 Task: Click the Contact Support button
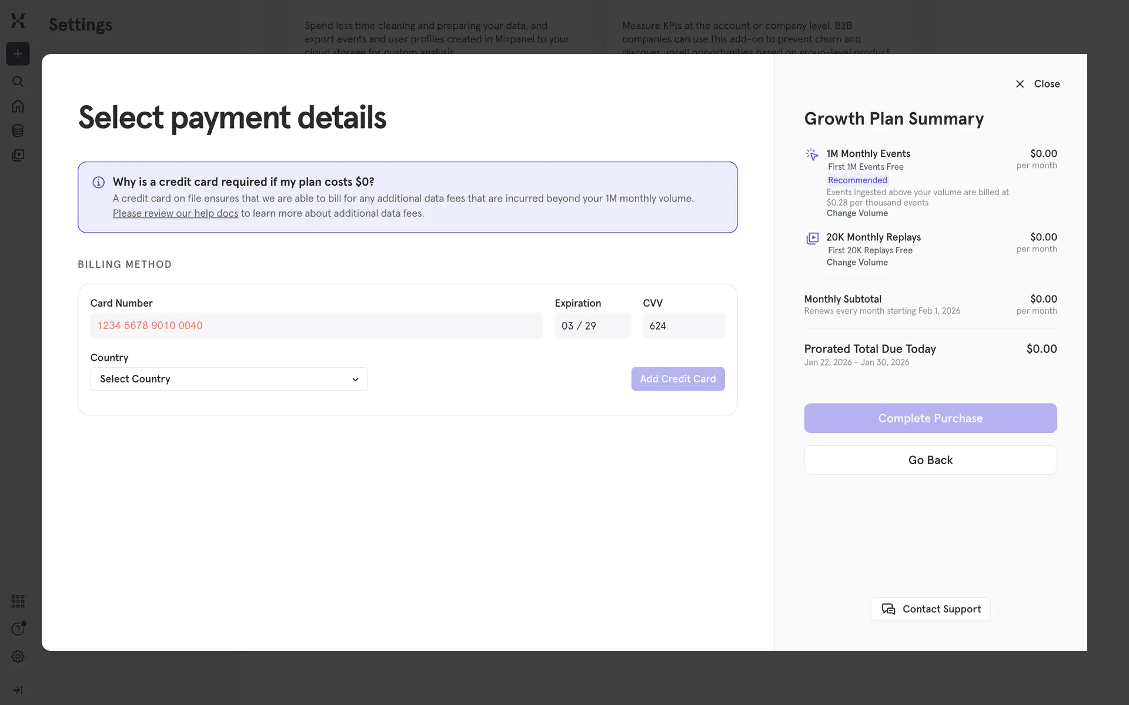tap(930, 609)
